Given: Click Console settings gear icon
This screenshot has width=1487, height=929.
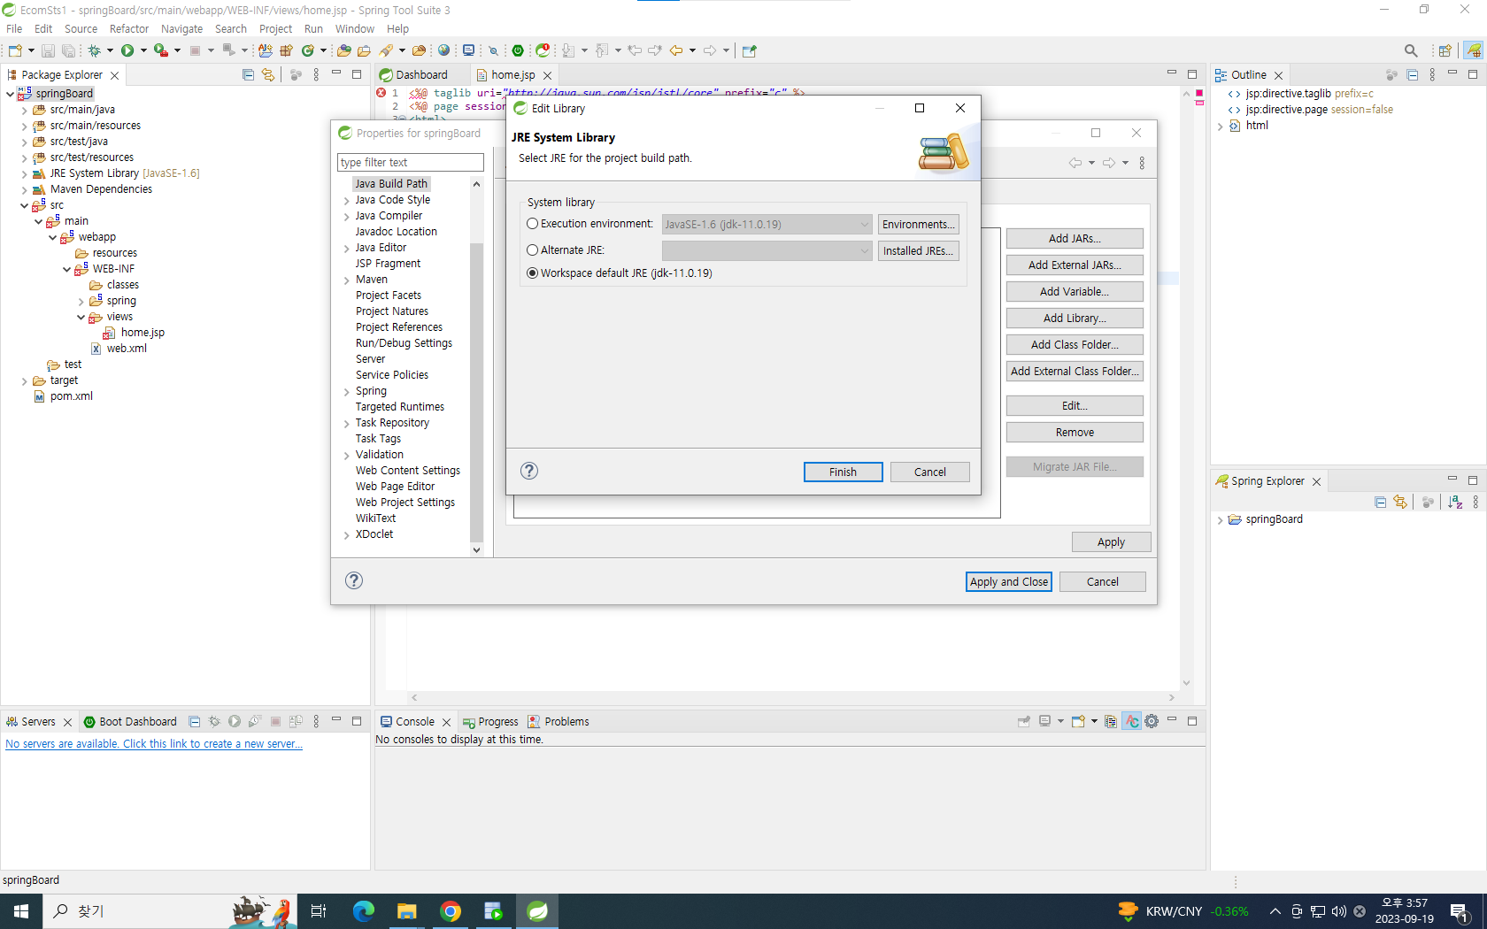Looking at the screenshot, I should [x=1152, y=721].
